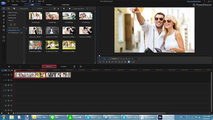Viewport: 213px width, 120px height.
Task: Click the highlighted Slideshow button
Action: click(x=49, y=66)
